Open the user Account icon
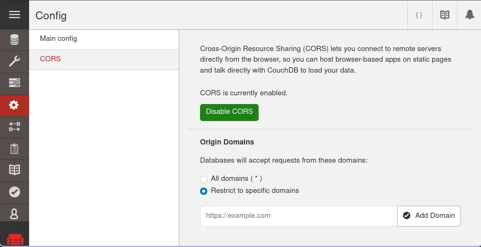The width and height of the screenshot is (481, 247). tap(14, 214)
